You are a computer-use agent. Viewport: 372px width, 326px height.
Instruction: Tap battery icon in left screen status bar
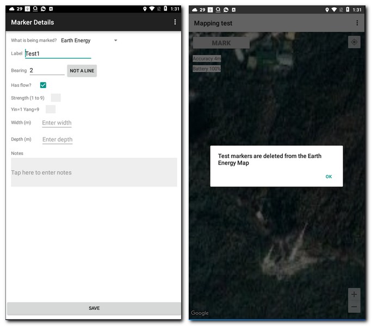pyautogui.click(x=165, y=9)
